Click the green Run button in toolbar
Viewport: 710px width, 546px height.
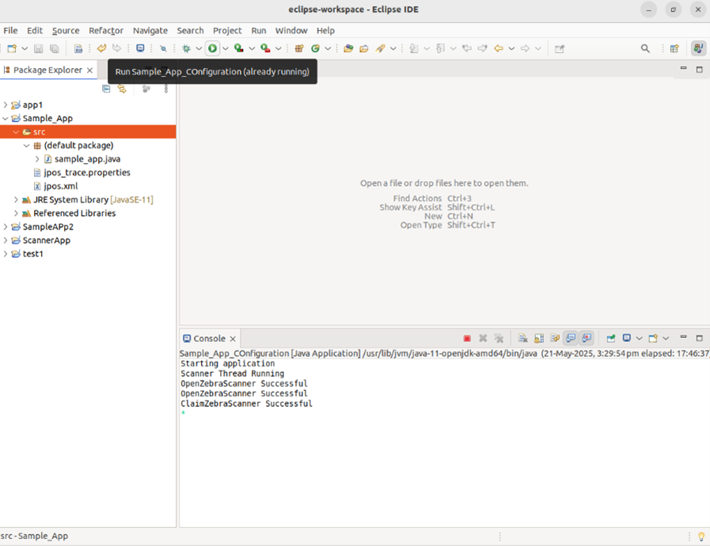[x=212, y=49]
